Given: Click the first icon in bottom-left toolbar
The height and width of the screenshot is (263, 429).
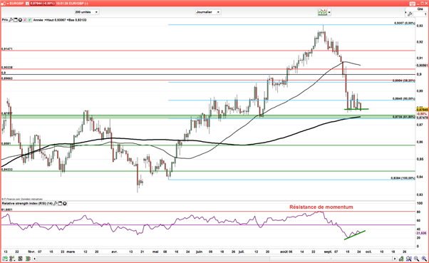Looking at the screenshot, I should pos(5,258).
